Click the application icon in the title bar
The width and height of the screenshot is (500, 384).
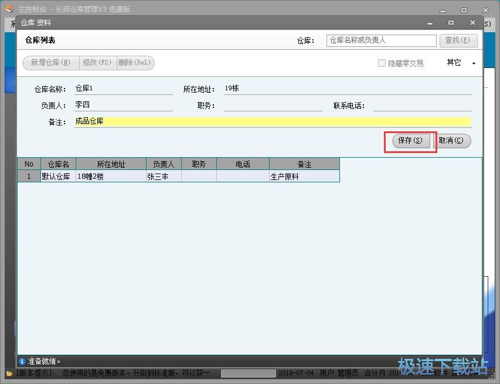tap(8, 9)
